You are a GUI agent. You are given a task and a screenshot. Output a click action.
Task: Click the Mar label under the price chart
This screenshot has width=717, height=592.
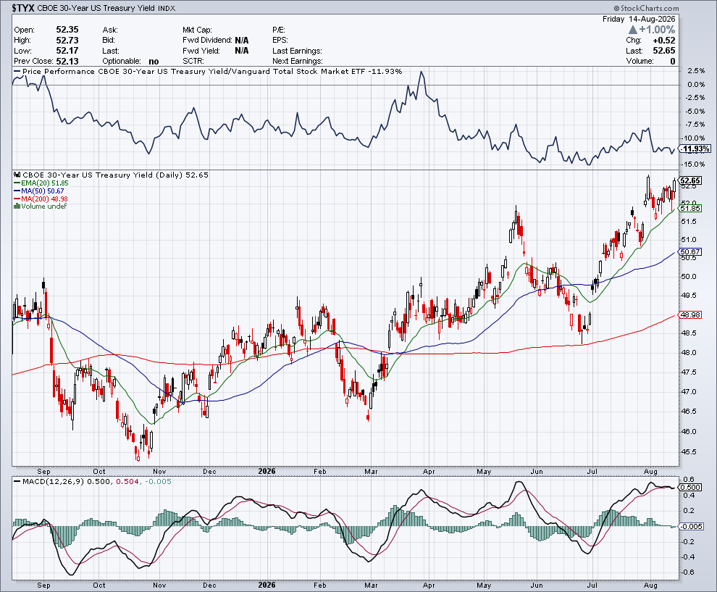(371, 471)
